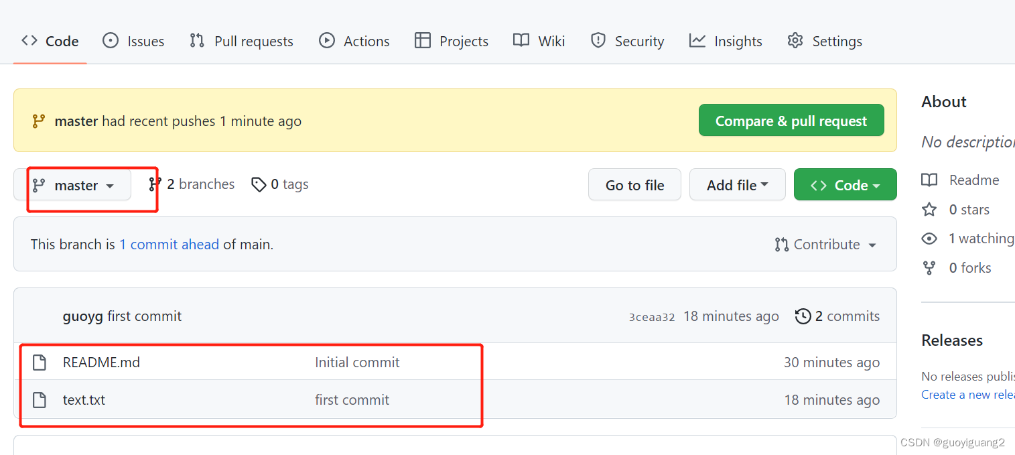Click the Settings gear icon
The image size is (1015, 455).
click(x=795, y=40)
